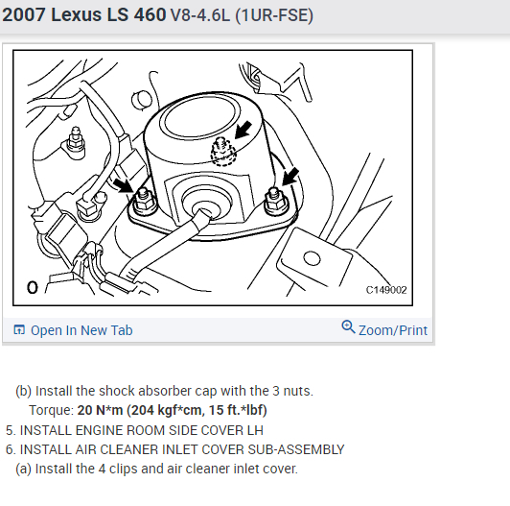510x506 pixels.
Task: Open the diagram via Open In New Tab link
Action: 81,330
